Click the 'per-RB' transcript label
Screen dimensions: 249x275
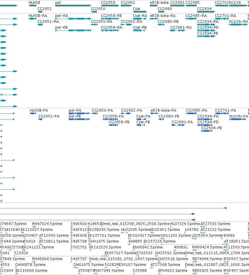(61, 27)
